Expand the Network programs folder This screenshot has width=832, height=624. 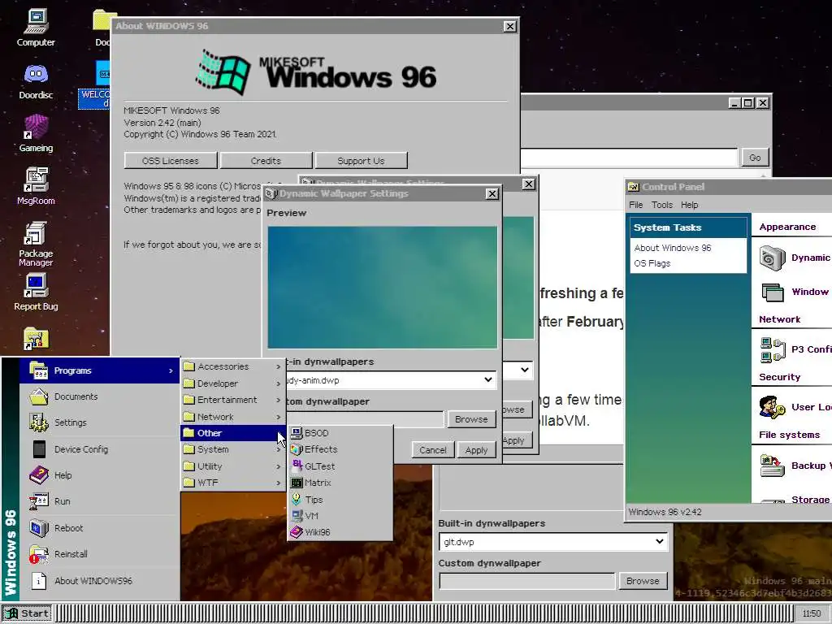tap(232, 417)
